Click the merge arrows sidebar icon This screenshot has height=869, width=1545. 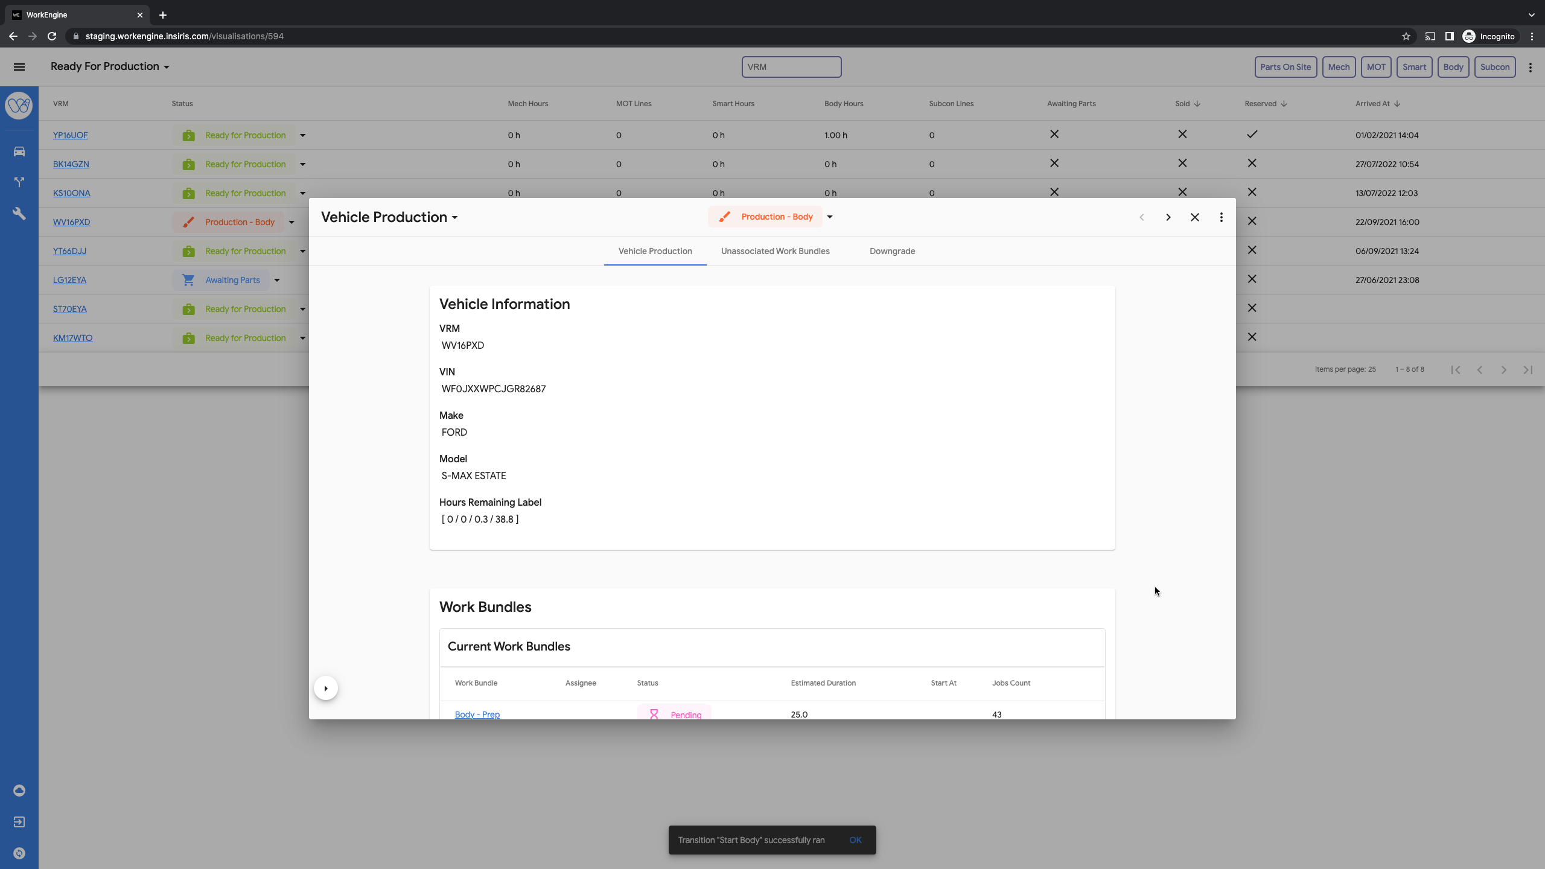(x=19, y=182)
